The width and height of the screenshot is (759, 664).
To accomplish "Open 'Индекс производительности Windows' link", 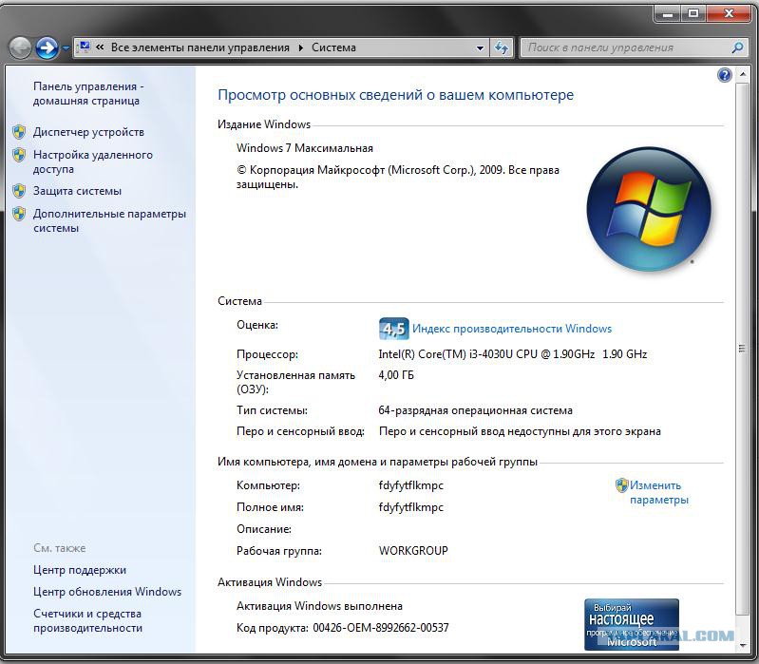I will click(512, 329).
